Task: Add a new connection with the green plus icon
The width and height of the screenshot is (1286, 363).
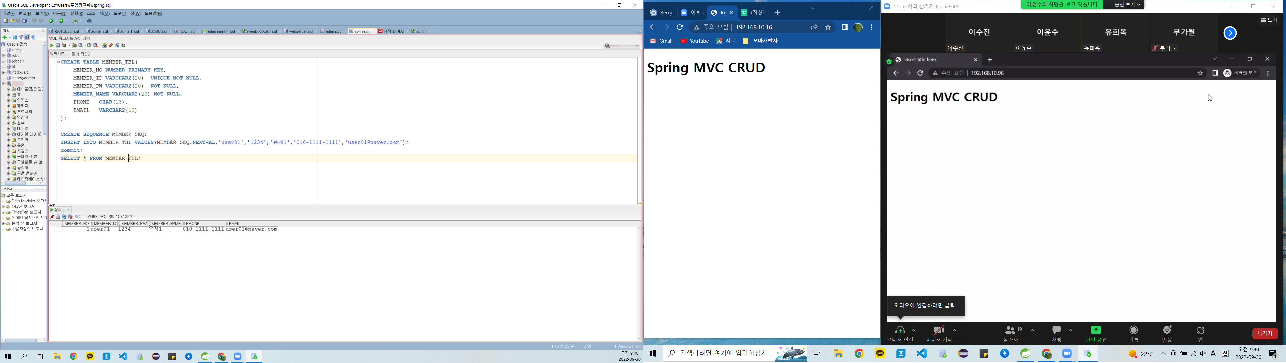Action: point(4,38)
